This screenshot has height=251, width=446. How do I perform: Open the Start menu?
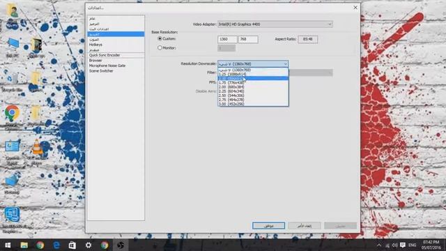pos(8,245)
